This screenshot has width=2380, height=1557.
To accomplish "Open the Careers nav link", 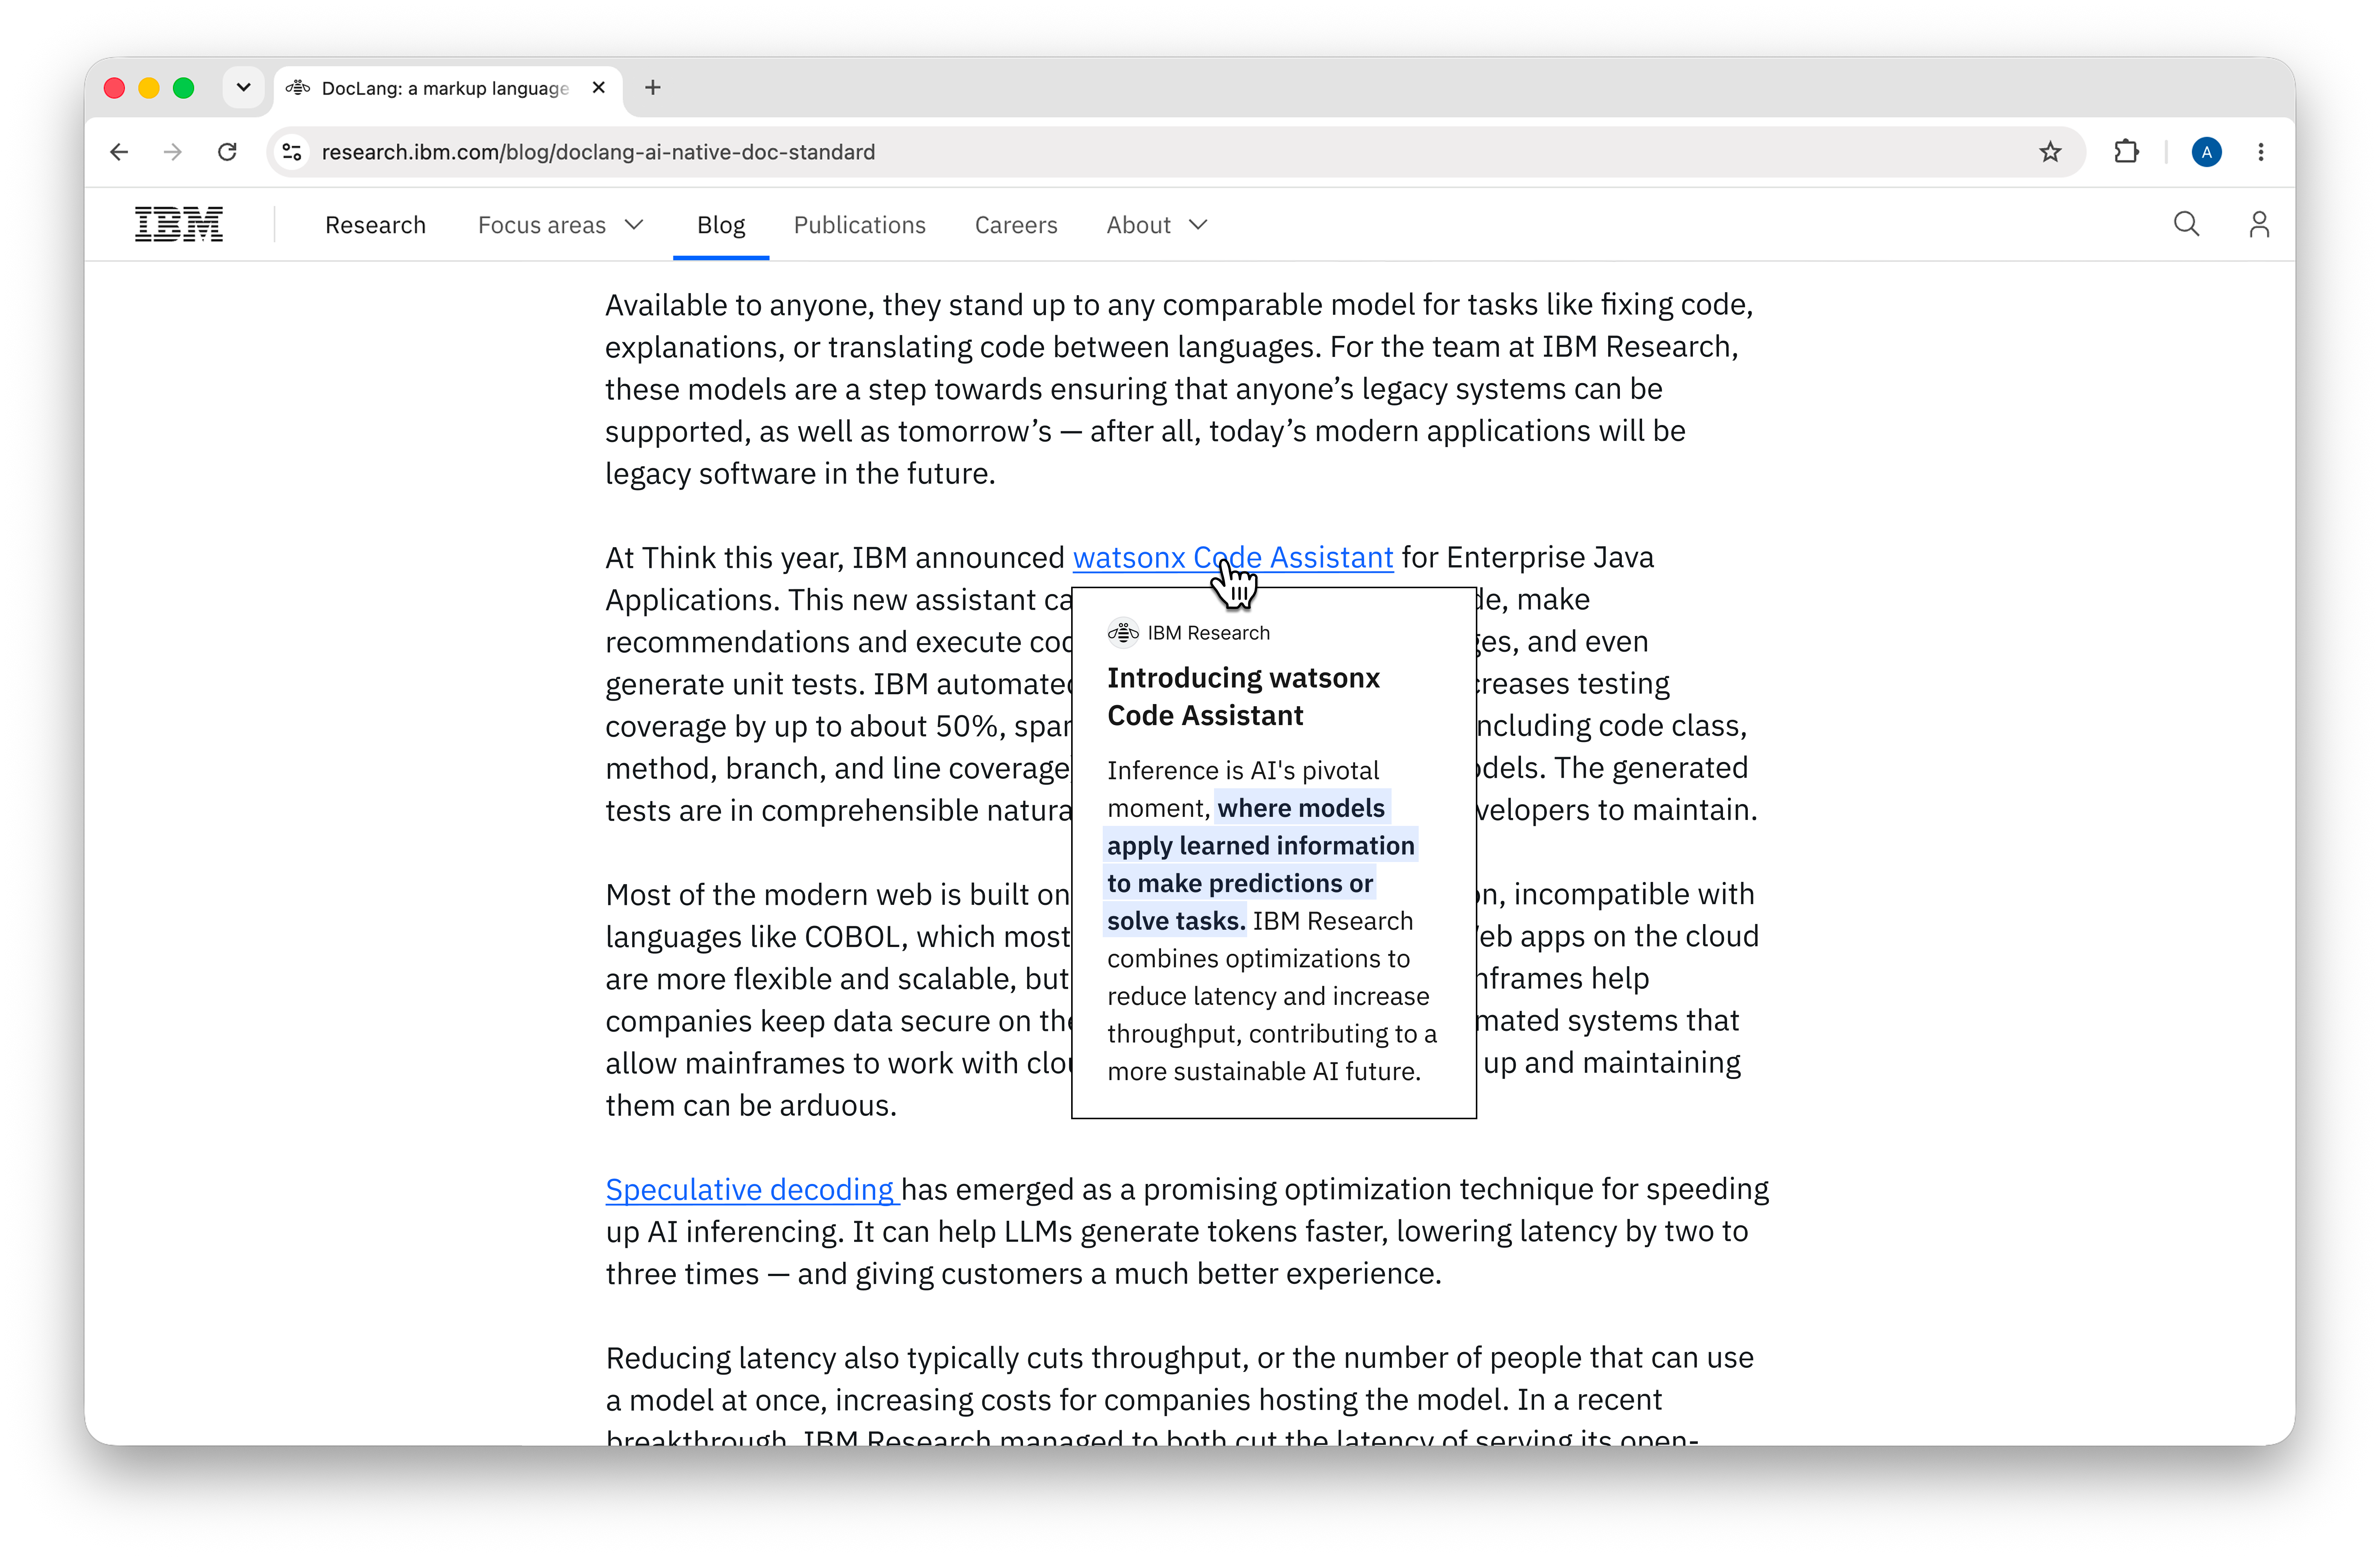I will click(x=1016, y=225).
